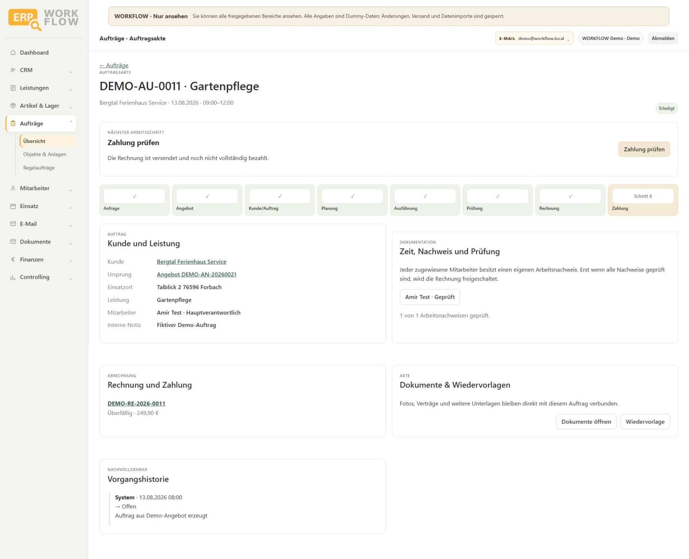Image resolution: width=689 pixels, height=559 pixels.
Task: Open the Bergtal Ferienhaus Service customer link
Action: coord(191,262)
